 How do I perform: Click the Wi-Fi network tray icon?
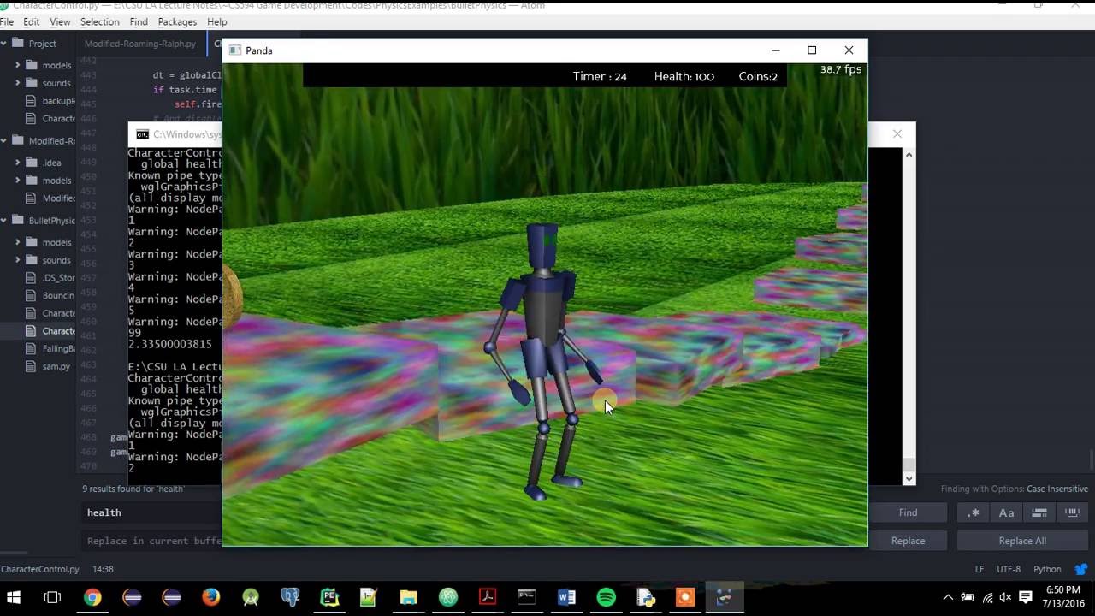coord(987,597)
